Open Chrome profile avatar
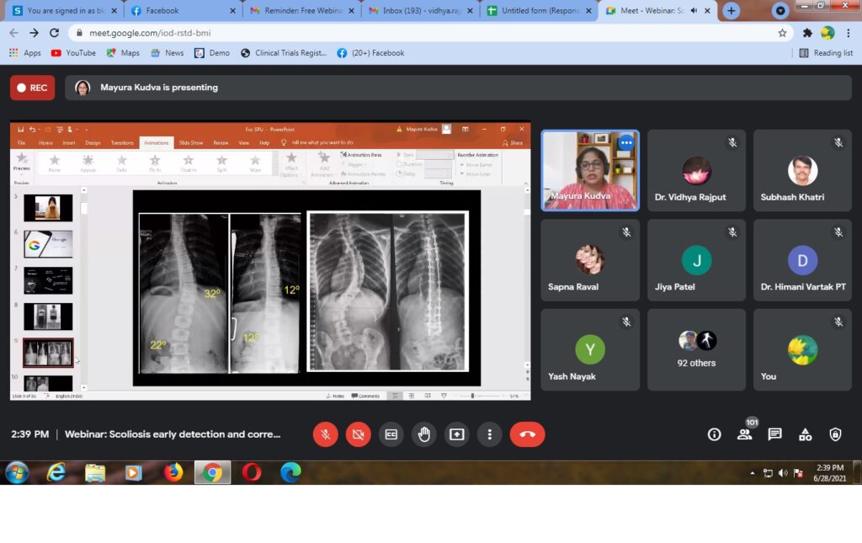 (x=828, y=33)
